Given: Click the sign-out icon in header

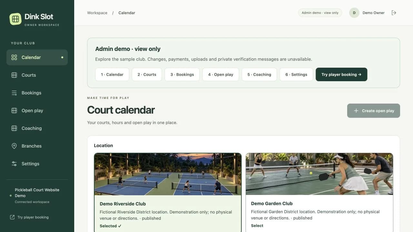Looking at the screenshot, I should (x=394, y=13).
